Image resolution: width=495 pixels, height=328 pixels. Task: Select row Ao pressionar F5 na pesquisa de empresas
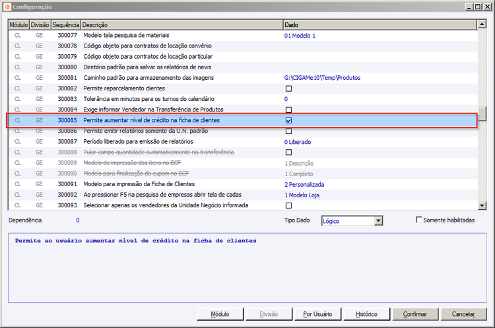tap(242, 195)
